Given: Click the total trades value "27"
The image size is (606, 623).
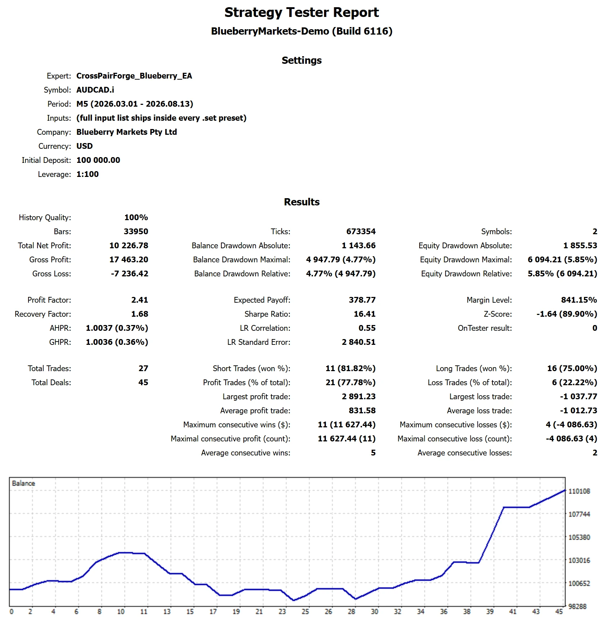Looking at the screenshot, I should click(x=143, y=369).
